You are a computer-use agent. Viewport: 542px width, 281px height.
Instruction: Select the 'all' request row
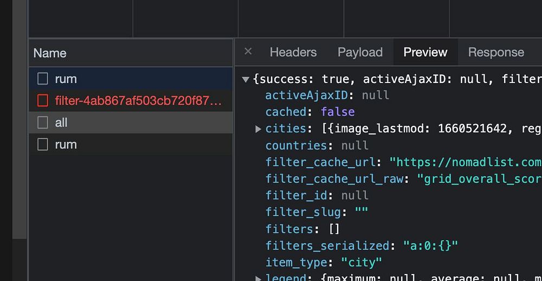coord(131,123)
